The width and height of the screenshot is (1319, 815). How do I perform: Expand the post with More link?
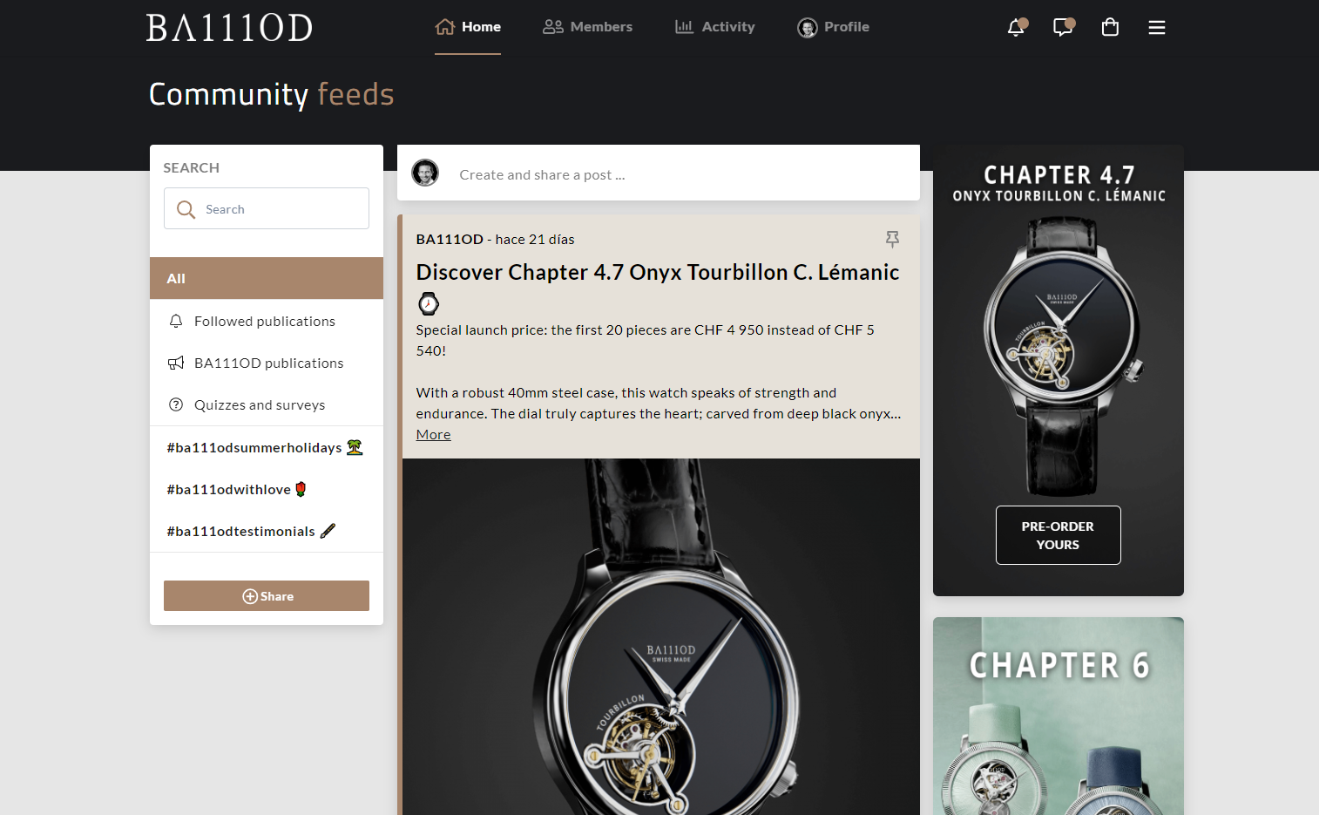coord(433,434)
